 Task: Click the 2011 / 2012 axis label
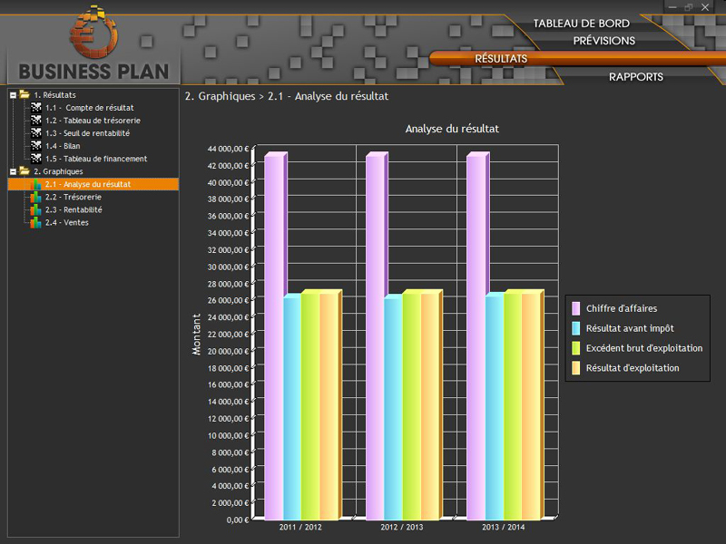(x=300, y=527)
